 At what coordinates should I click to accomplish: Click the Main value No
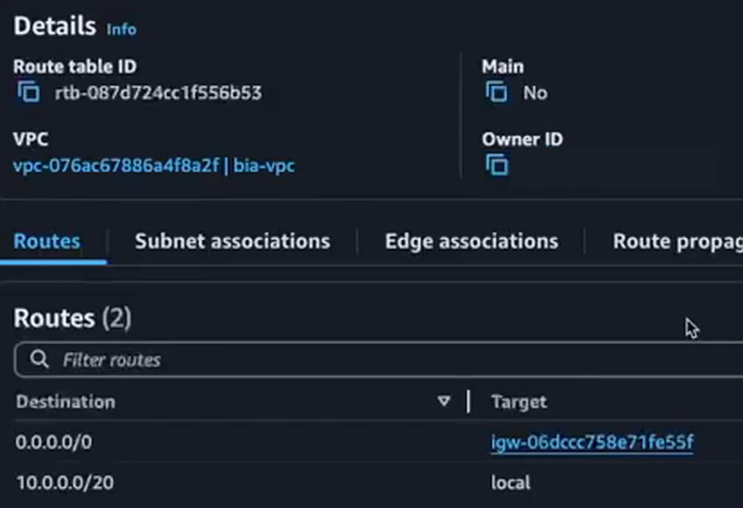coord(535,93)
